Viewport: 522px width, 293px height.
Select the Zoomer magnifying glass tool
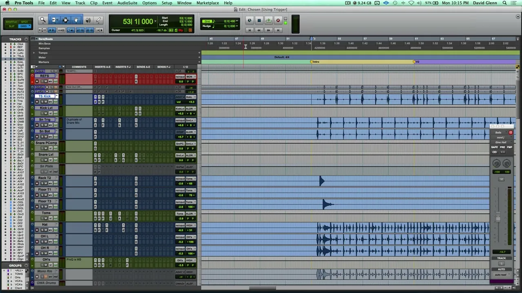42,20
